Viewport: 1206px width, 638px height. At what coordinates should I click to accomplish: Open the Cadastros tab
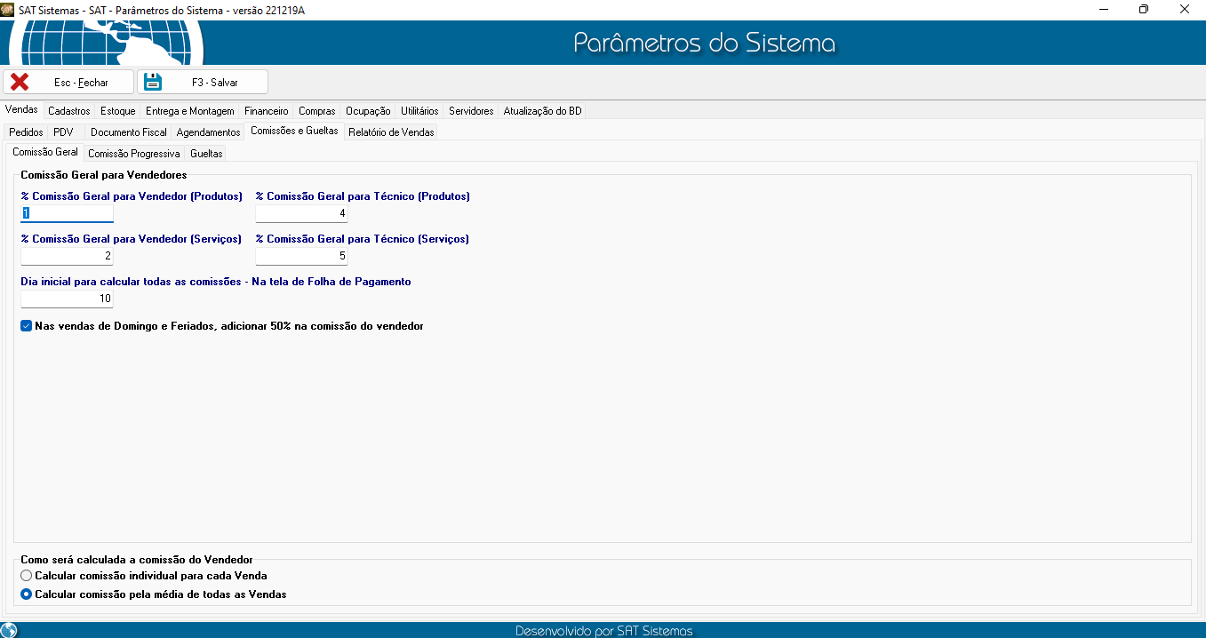[x=69, y=111]
